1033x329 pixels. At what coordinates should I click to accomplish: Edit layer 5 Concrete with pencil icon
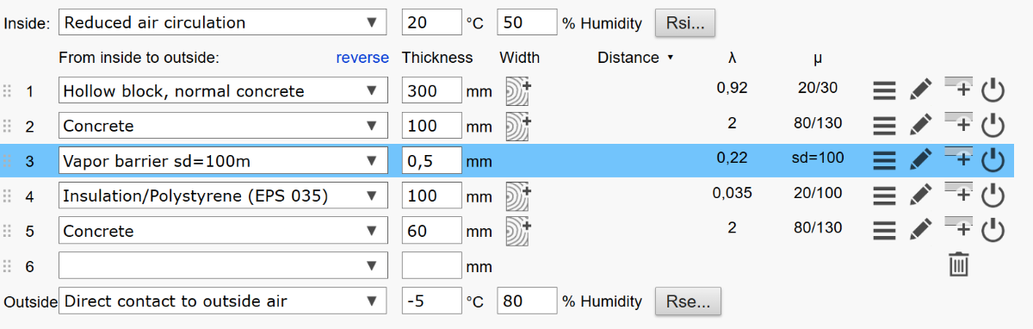tap(919, 230)
